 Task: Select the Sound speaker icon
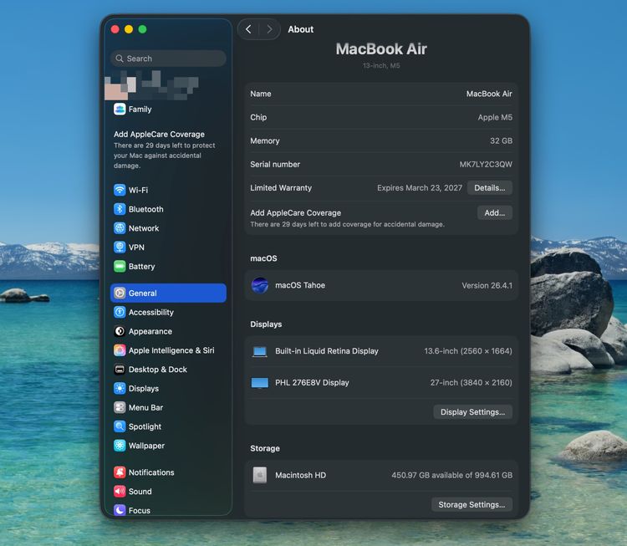pos(120,491)
